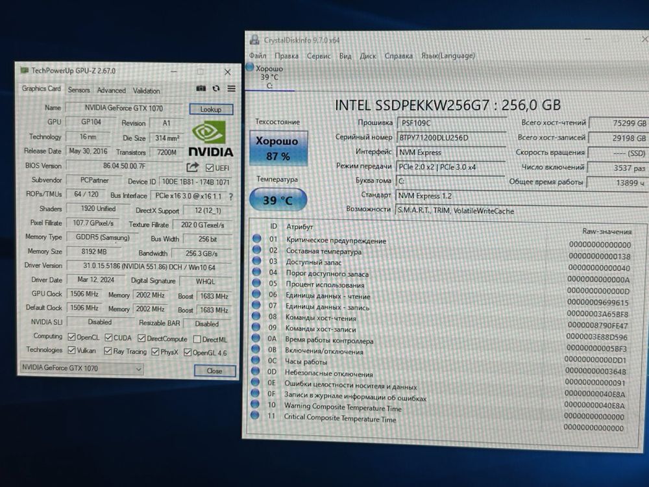Toggle the OpenGL 4.6 checkbox

[188, 353]
